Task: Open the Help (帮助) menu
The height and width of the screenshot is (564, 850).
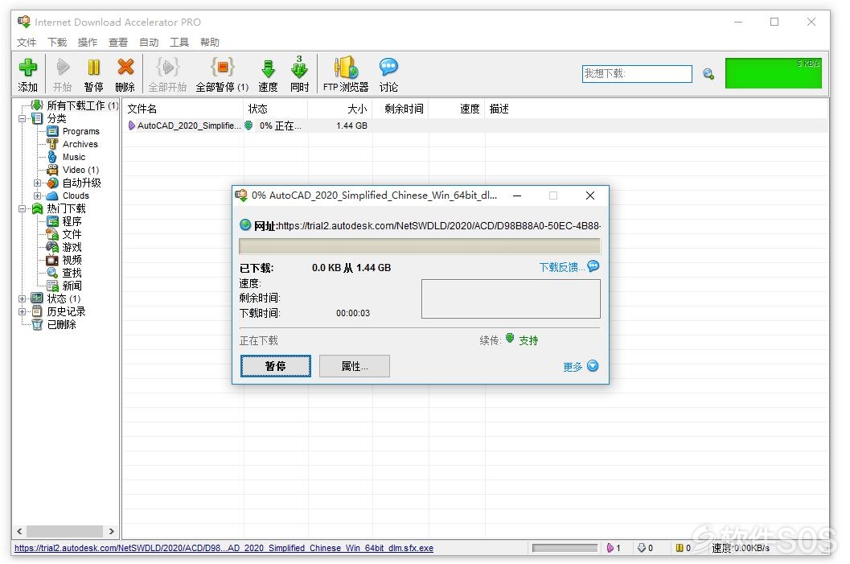Action: coord(210,43)
